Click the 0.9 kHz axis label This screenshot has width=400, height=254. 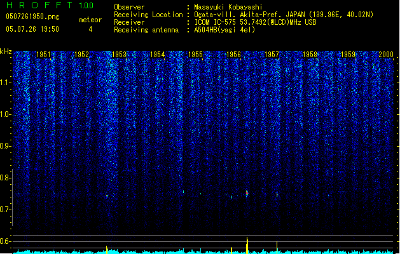point(6,146)
